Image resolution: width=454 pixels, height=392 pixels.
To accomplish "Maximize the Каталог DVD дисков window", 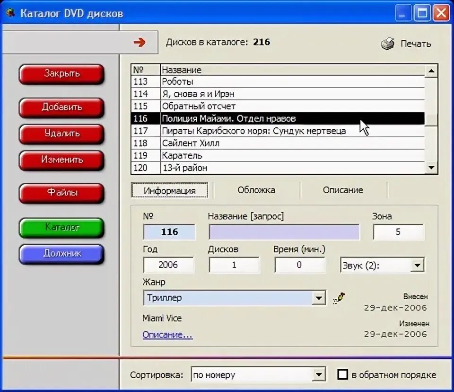I will (422, 13).
